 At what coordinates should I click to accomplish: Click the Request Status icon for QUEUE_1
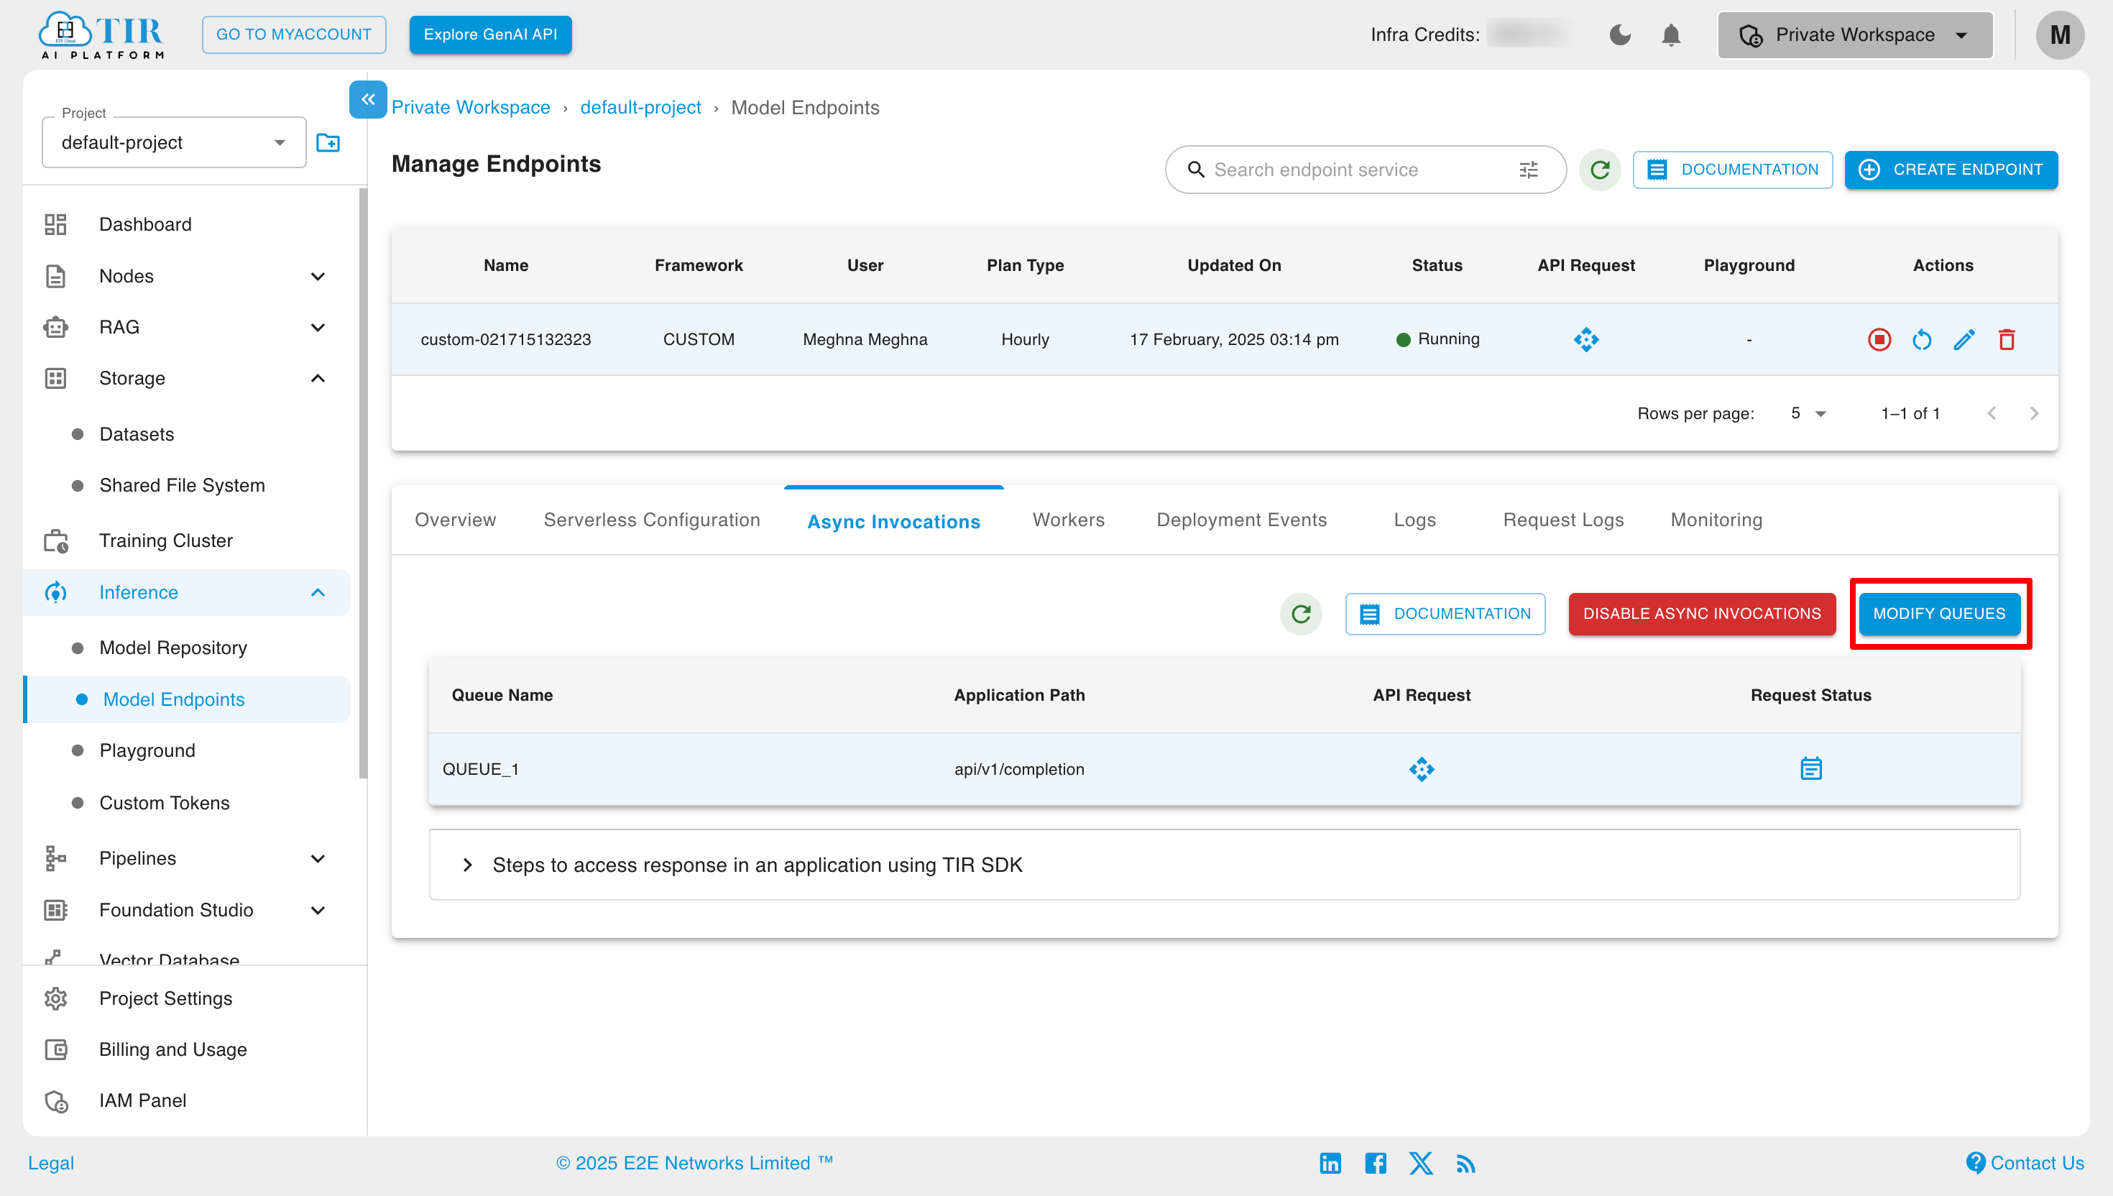(x=1811, y=768)
